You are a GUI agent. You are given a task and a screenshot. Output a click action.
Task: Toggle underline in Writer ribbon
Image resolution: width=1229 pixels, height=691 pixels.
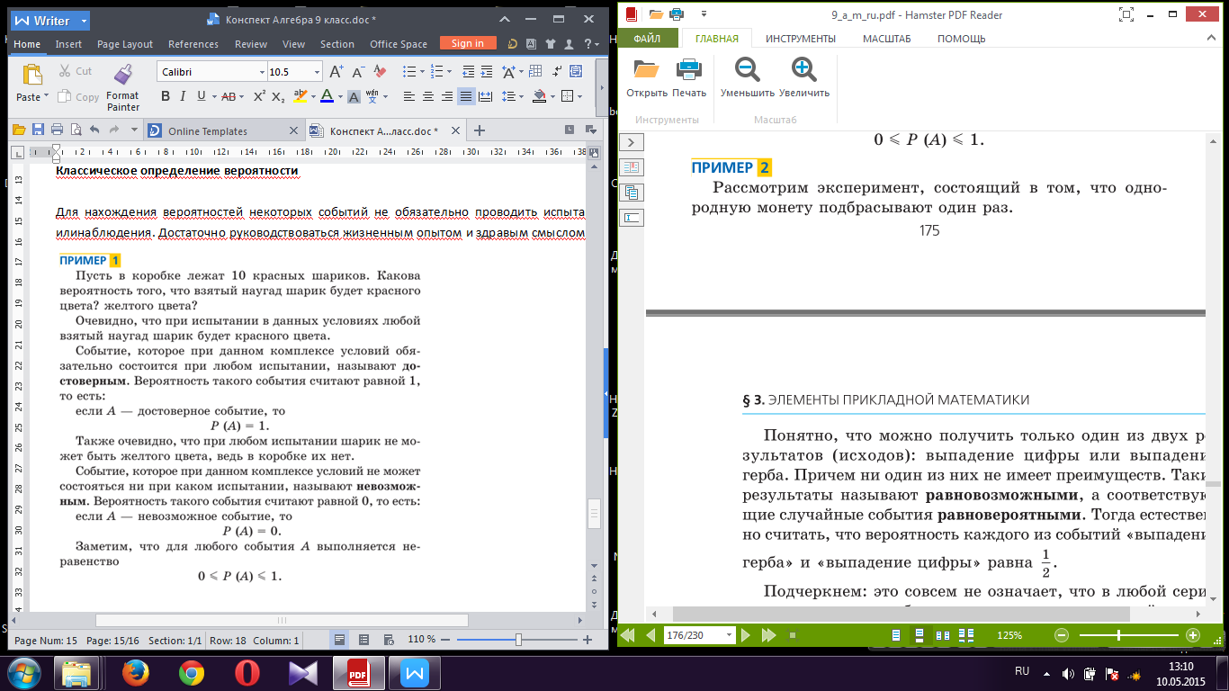pos(200,96)
